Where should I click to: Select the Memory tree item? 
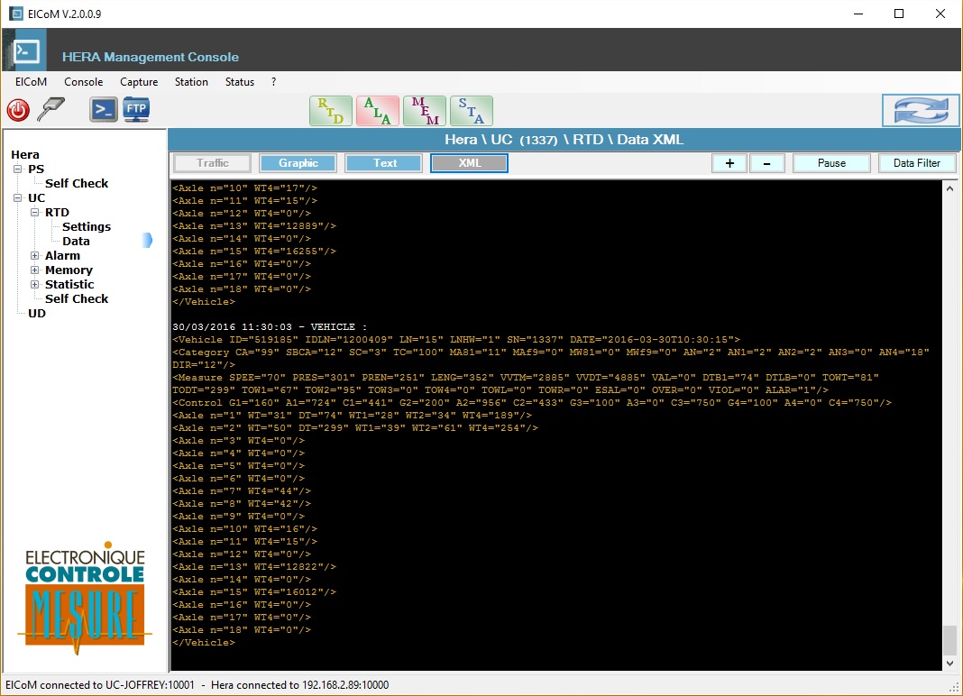click(x=69, y=270)
